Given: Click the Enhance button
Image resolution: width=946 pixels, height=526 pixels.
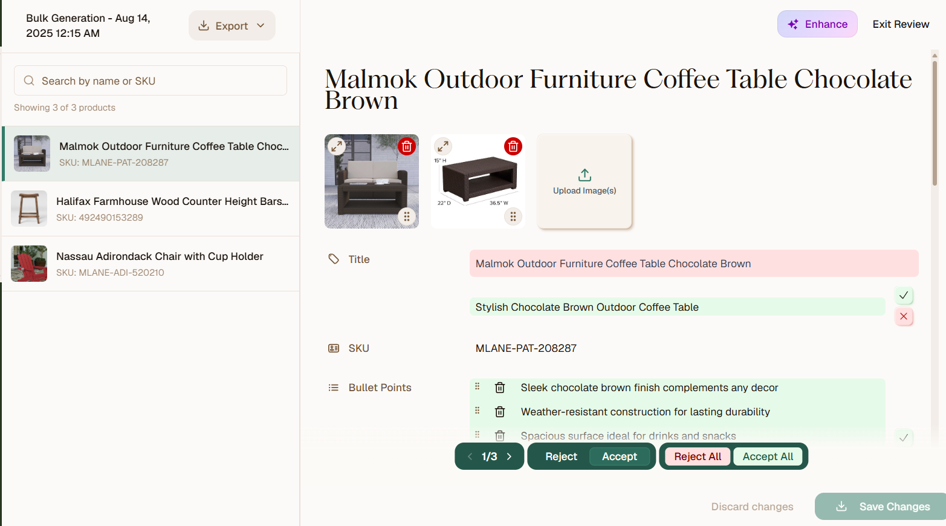Looking at the screenshot, I should (817, 24).
